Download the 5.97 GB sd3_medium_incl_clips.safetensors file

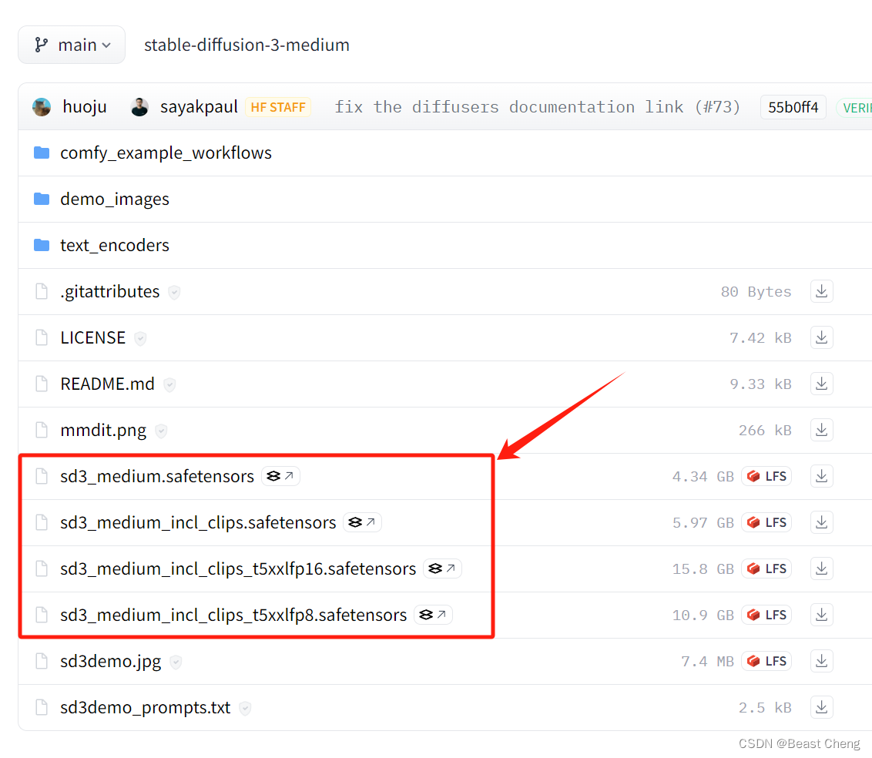[x=821, y=522]
